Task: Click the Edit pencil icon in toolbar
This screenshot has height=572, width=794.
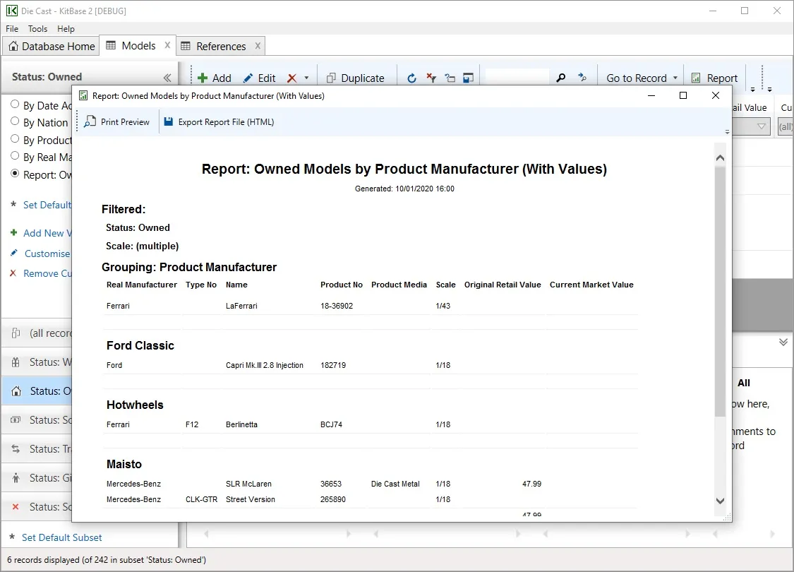Action: 248,78
